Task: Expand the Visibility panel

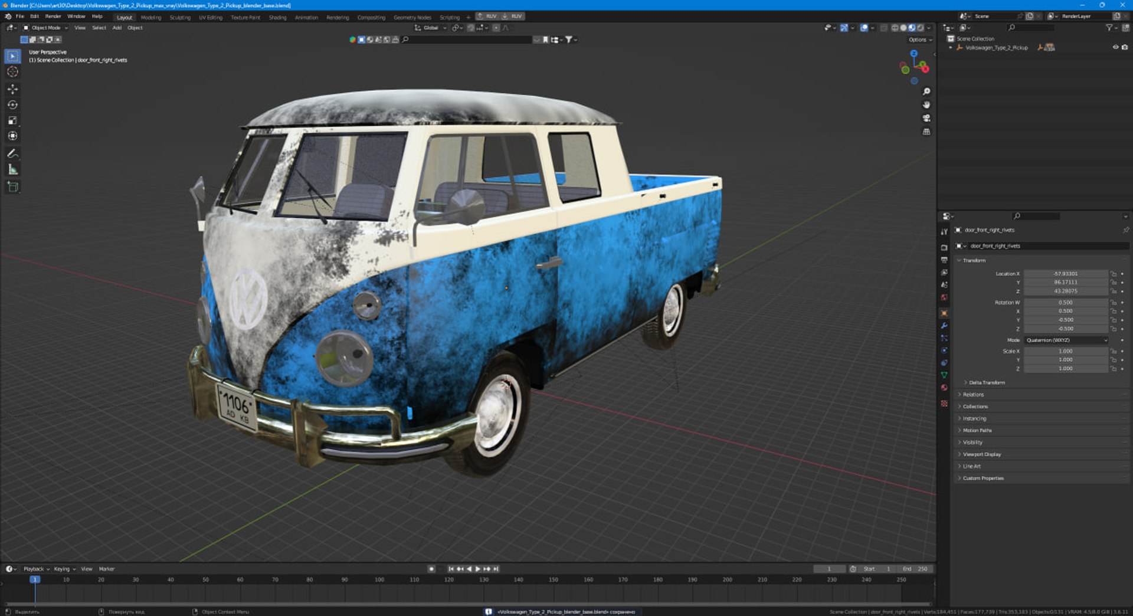Action: pos(972,443)
